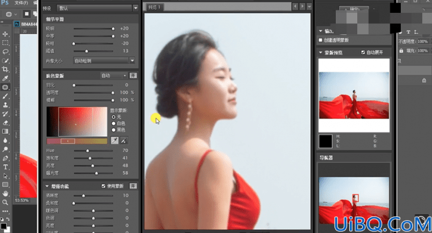This screenshot has width=432, height=233.
Task: Select the Dodge tool
Action: [x=5, y=149]
